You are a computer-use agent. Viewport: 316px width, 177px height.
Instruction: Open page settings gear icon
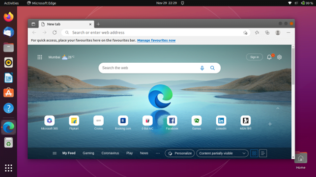point(279,57)
